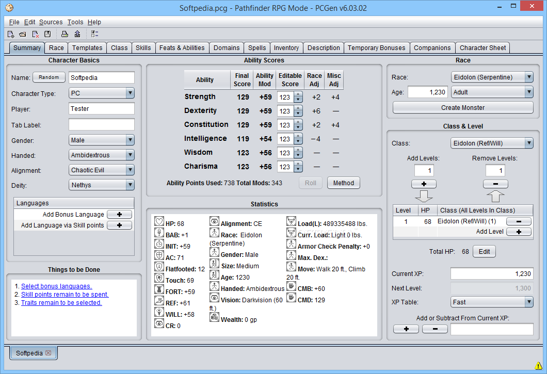Click the Add Level plus button

(x=519, y=232)
